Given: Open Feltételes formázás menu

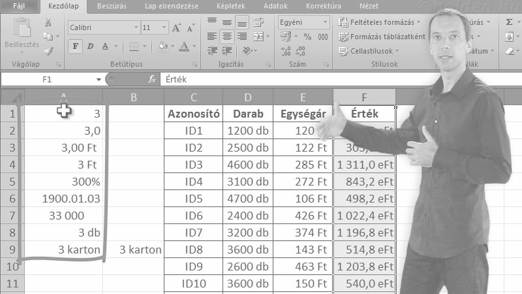Looking at the screenshot, I should (x=379, y=22).
